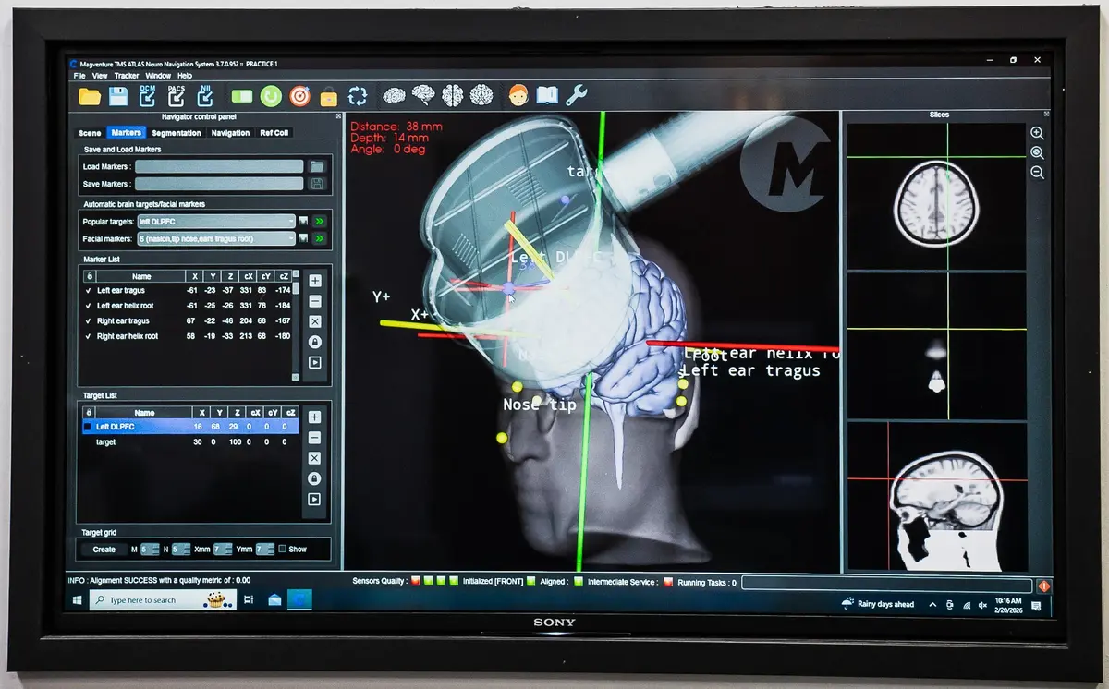Clear markers with Marker List X button

pyautogui.click(x=315, y=321)
